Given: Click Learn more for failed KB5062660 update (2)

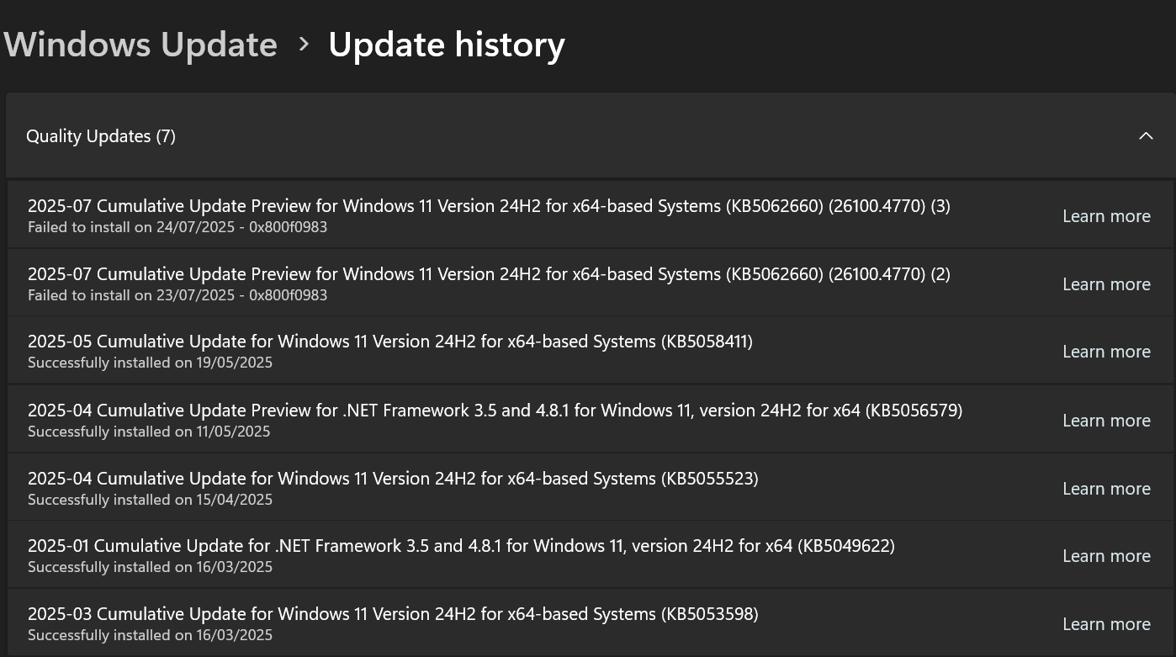Looking at the screenshot, I should click(1106, 283).
